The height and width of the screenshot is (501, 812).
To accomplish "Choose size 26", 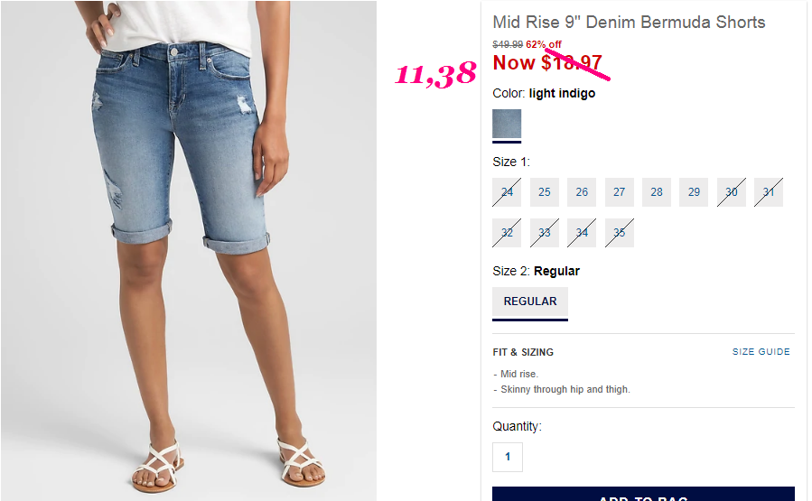I will click(582, 192).
